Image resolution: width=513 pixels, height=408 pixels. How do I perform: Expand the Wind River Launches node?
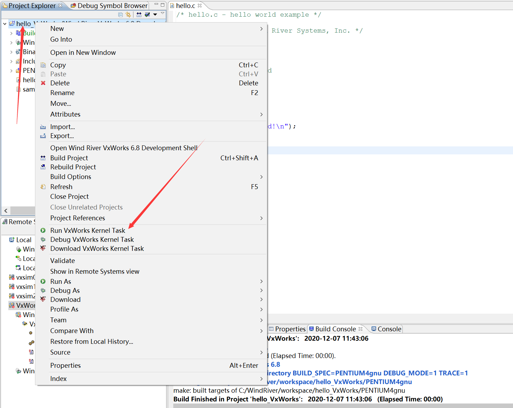pos(11,42)
